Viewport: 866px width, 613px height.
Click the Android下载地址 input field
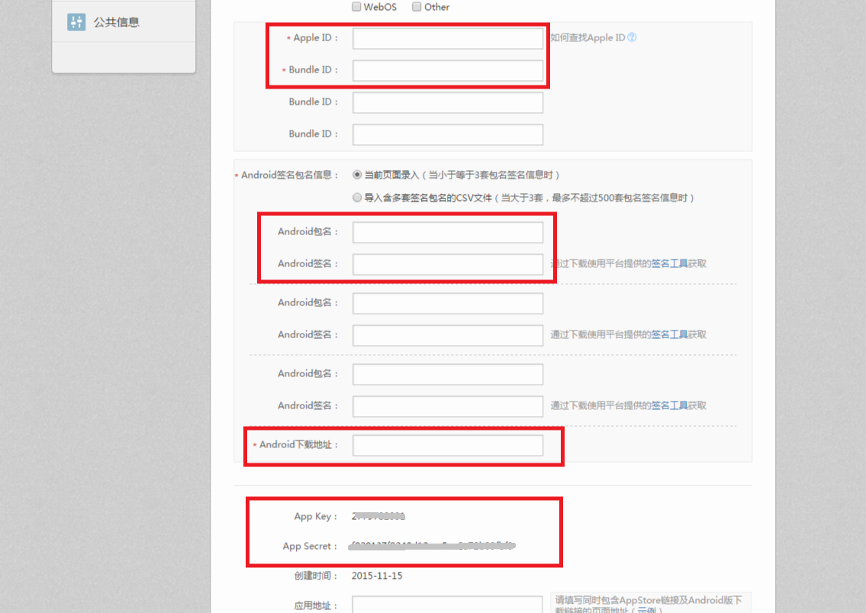click(448, 445)
